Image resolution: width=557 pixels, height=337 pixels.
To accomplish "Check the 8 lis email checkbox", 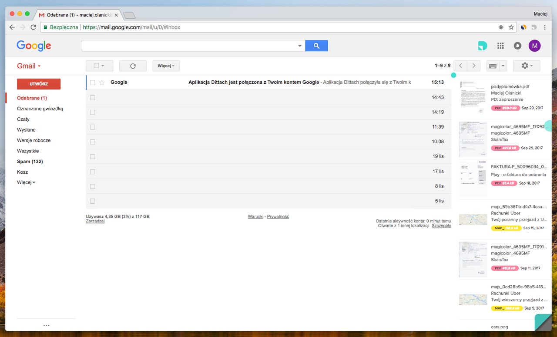I will point(92,186).
